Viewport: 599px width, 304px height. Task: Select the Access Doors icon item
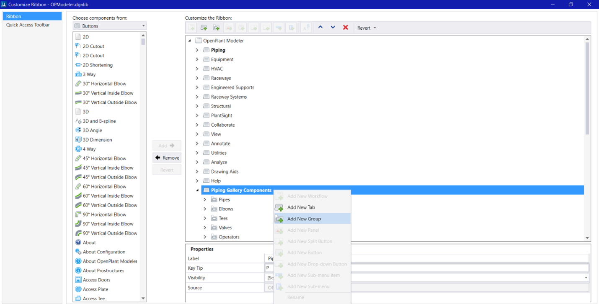pyautogui.click(x=78, y=280)
